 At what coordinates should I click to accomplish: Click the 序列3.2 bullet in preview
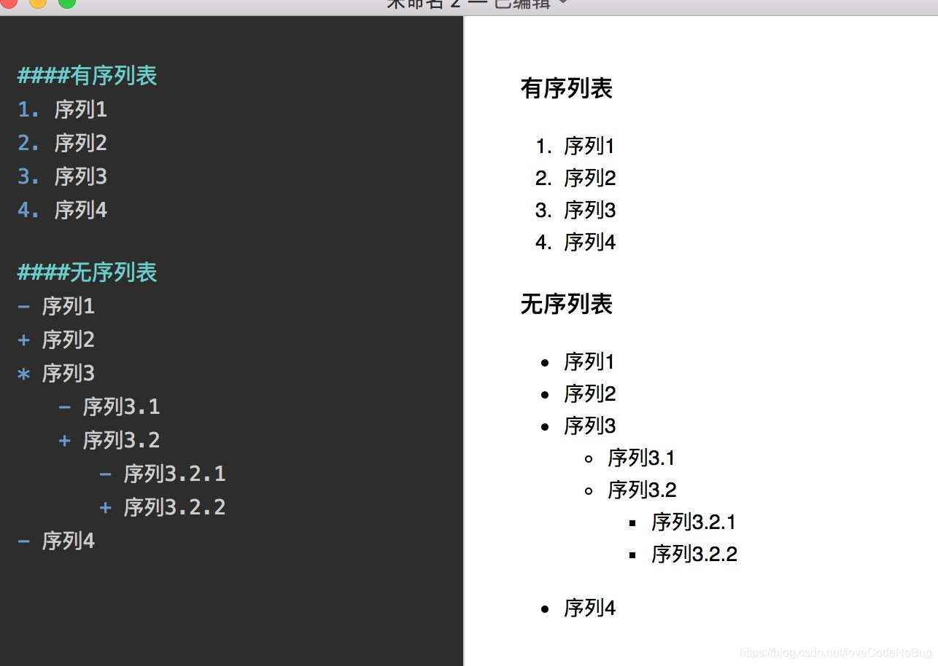tap(641, 490)
